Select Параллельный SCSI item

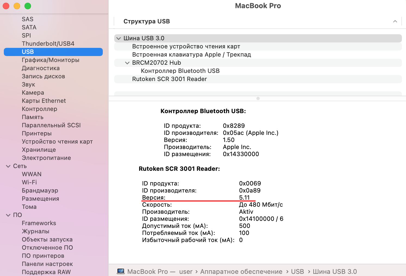coord(51,125)
